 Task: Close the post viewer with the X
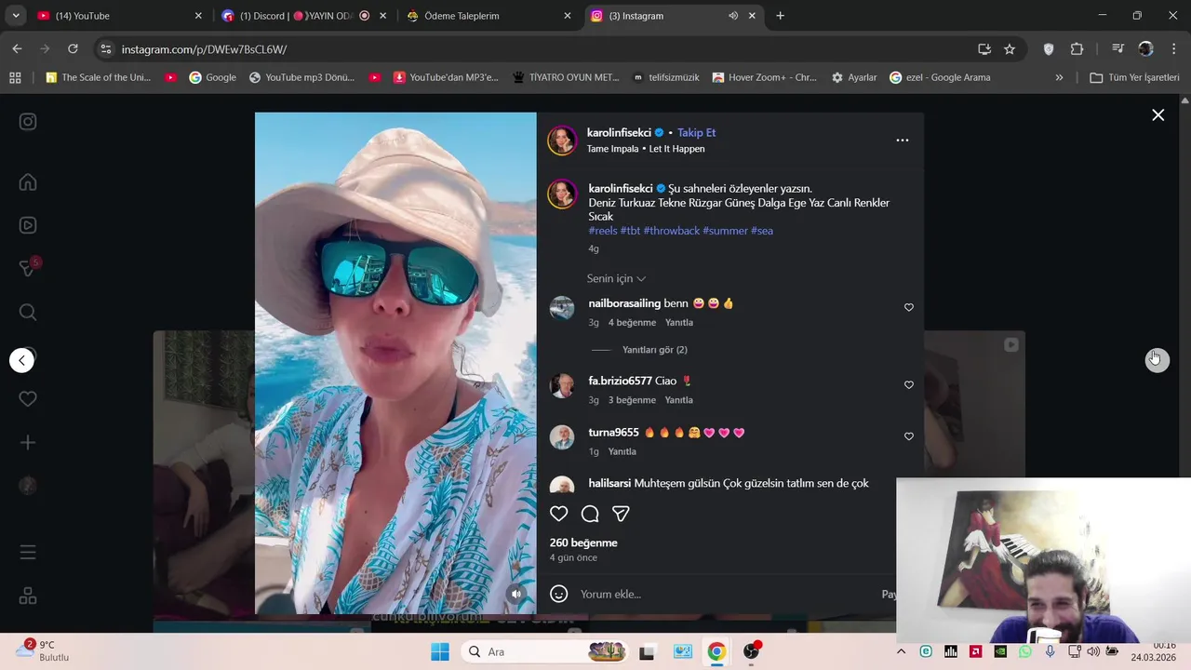[1158, 115]
